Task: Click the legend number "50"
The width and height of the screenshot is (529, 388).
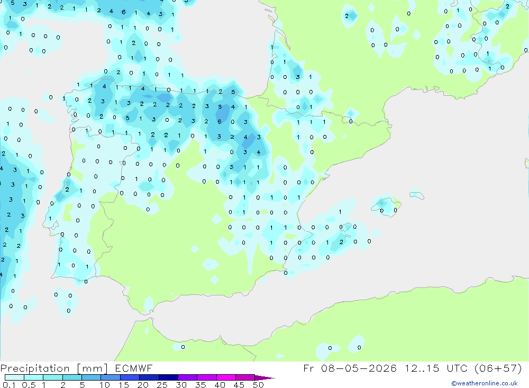Action: coord(258,385)
